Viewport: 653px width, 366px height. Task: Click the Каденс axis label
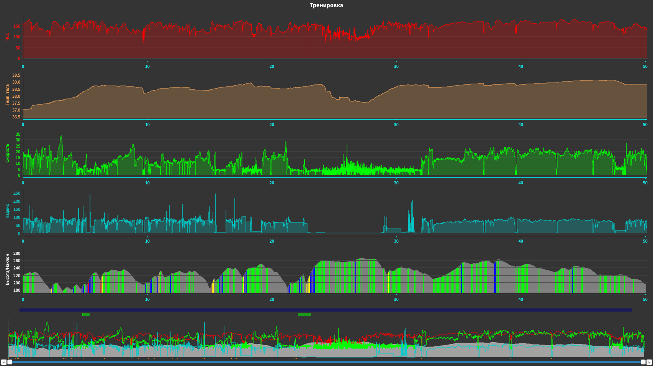[x=7, y=211]
